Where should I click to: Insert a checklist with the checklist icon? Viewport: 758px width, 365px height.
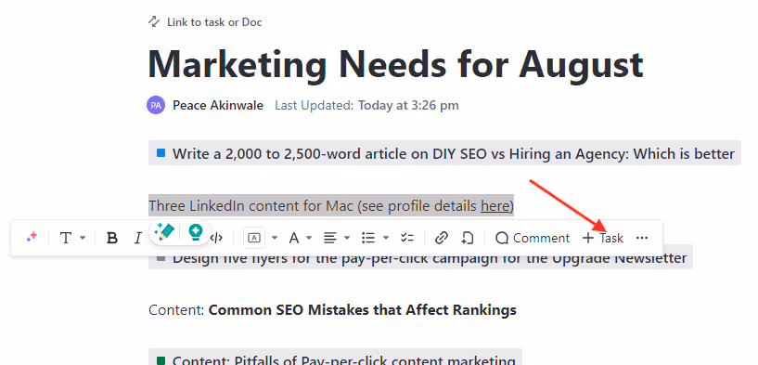pos(407,238)
